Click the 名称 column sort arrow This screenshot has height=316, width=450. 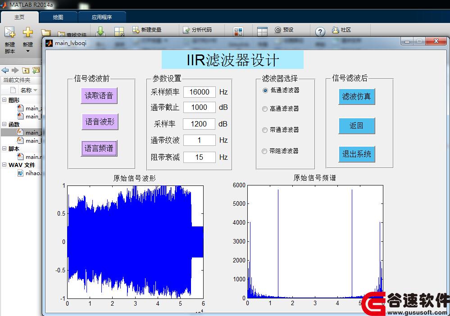[36, 90]
